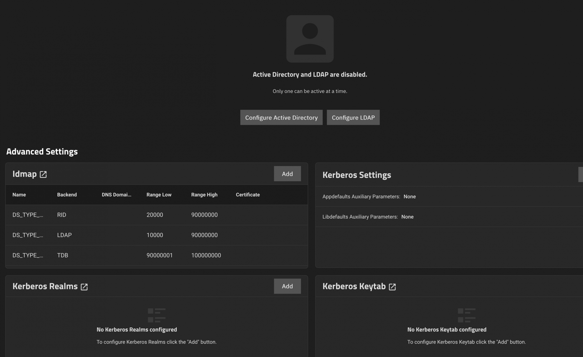This screenshot has width=583, height=357.
Task: Click Range High 90000000 in LDAP row
Action: [204, 235]
